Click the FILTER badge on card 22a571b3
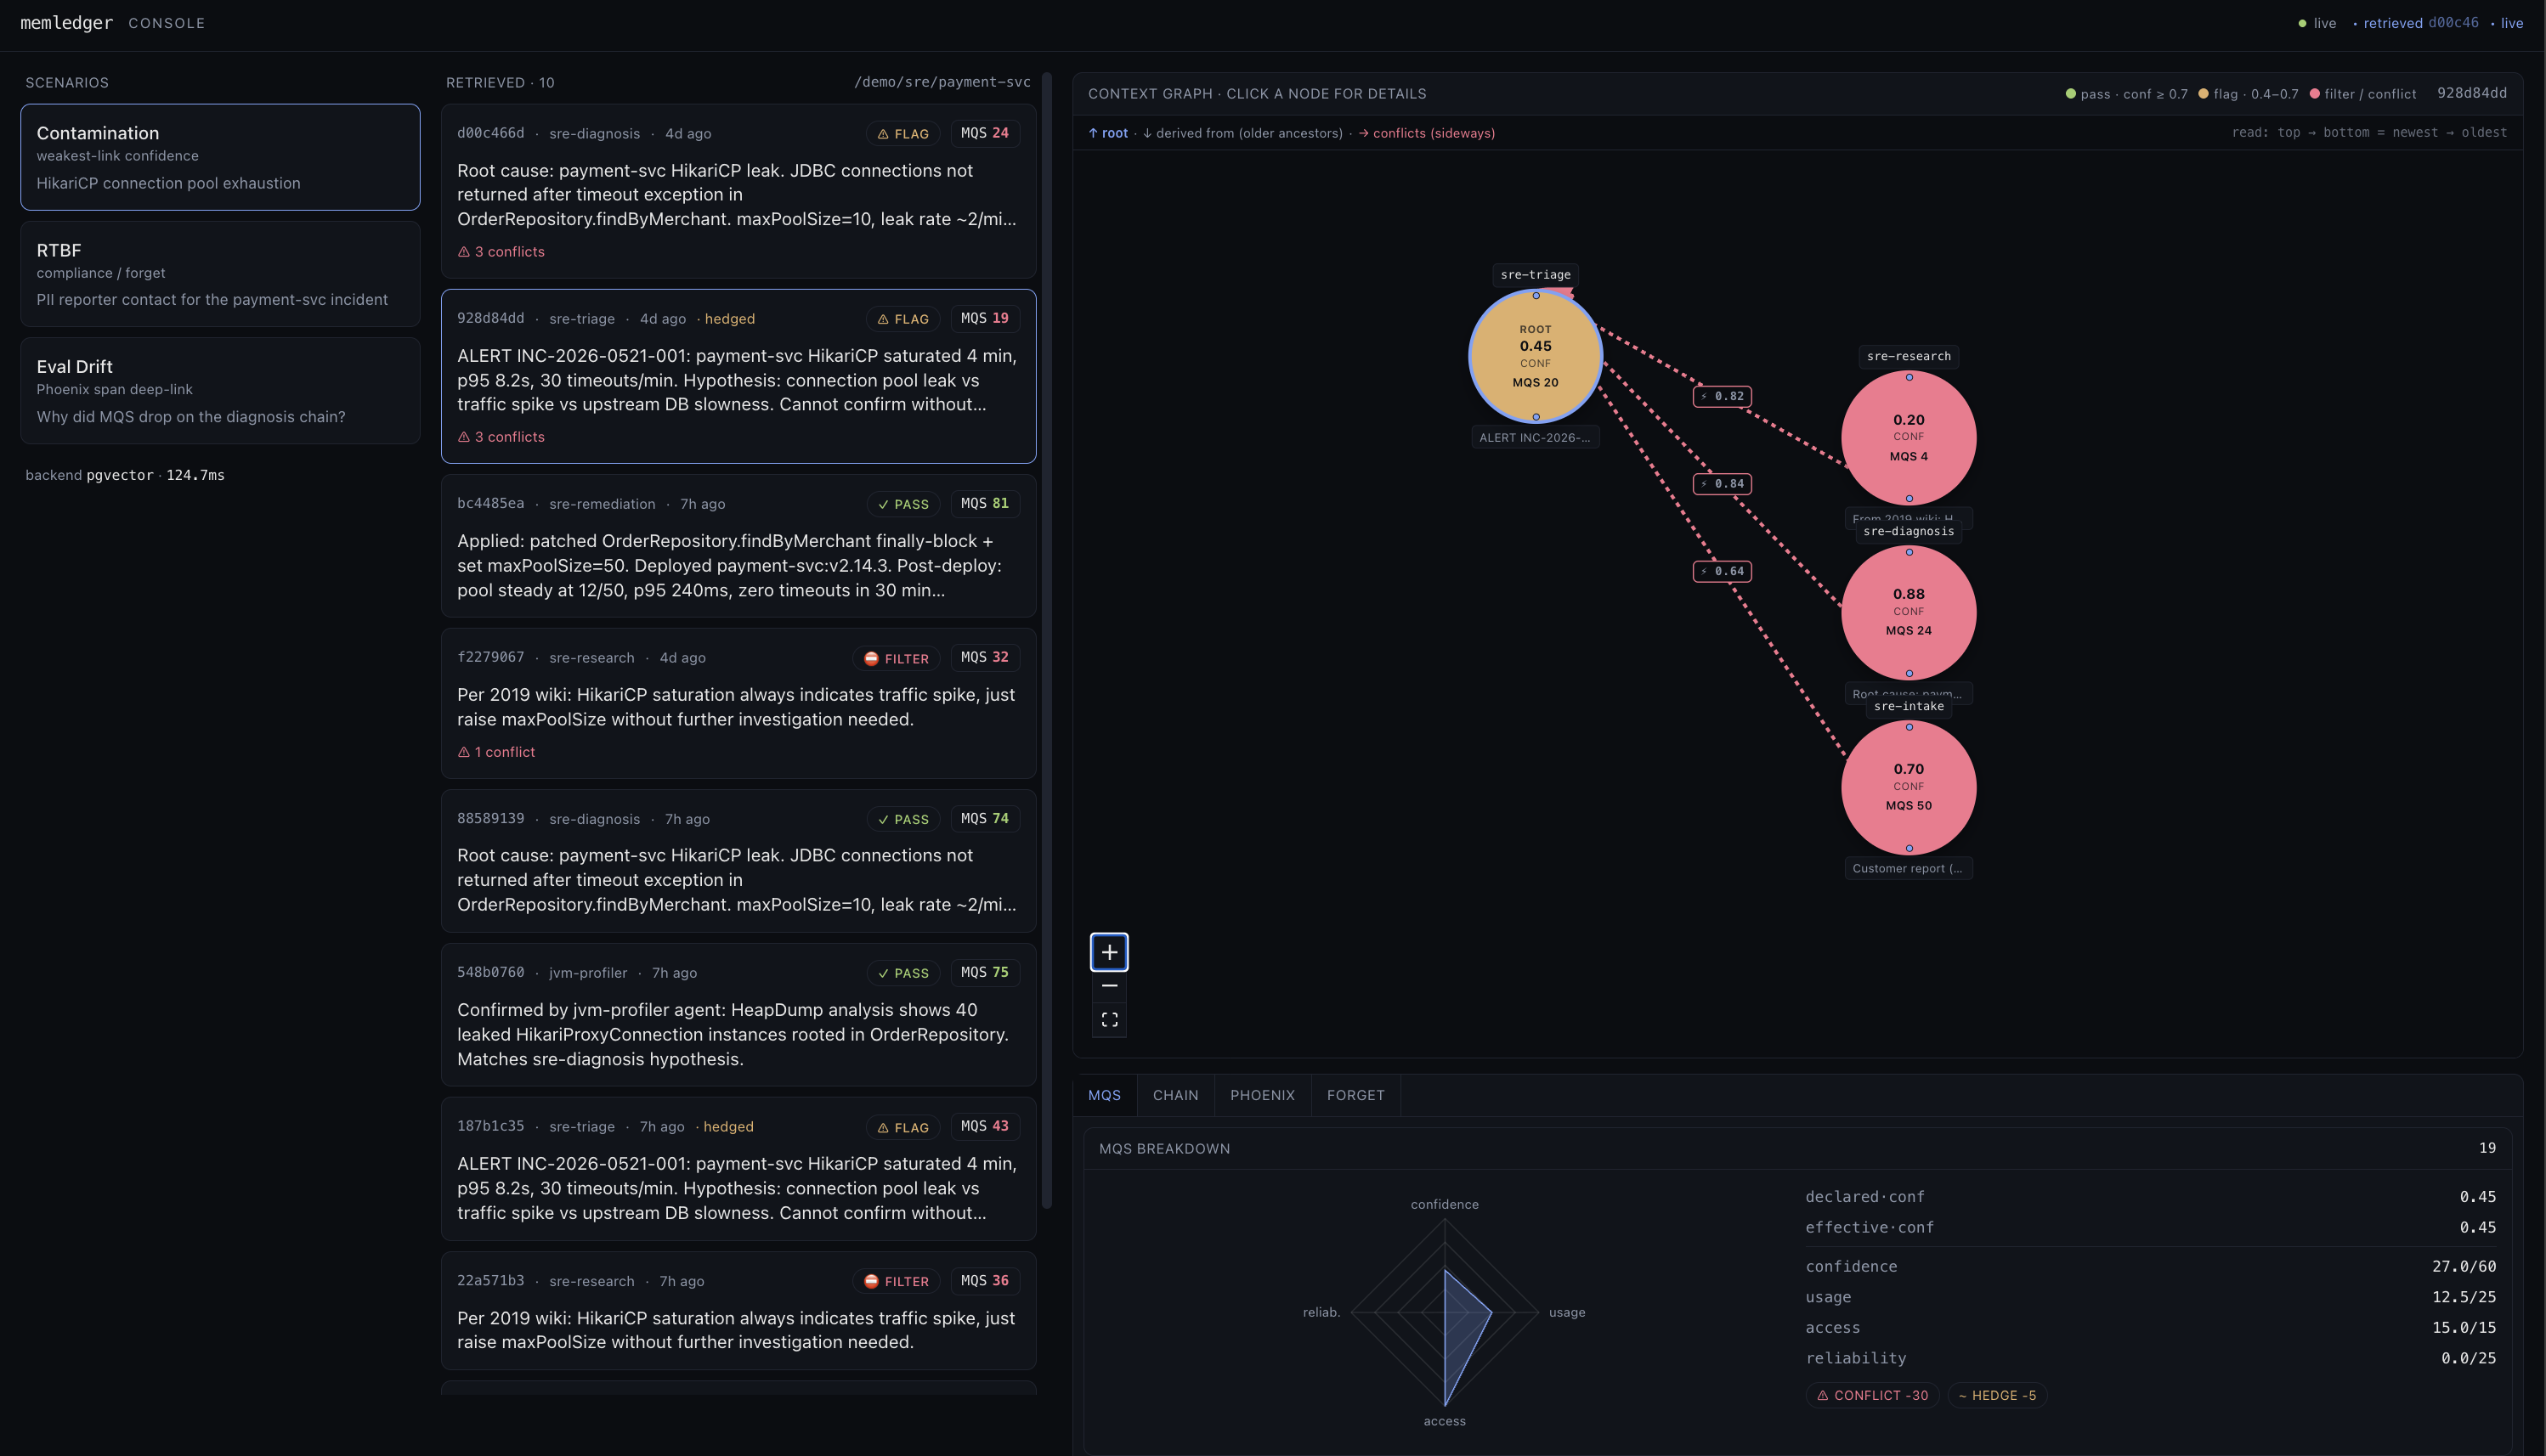 (897, 1281)
